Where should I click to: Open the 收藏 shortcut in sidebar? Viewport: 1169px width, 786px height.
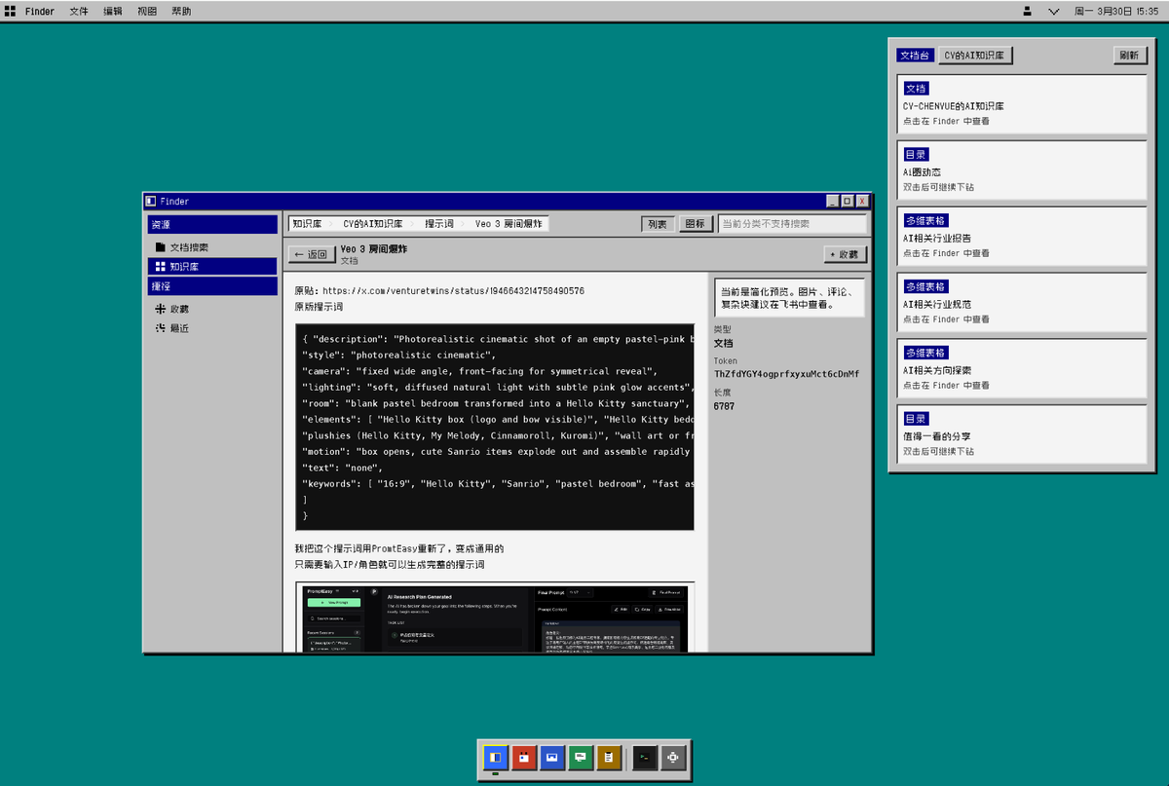pos(212,309)
